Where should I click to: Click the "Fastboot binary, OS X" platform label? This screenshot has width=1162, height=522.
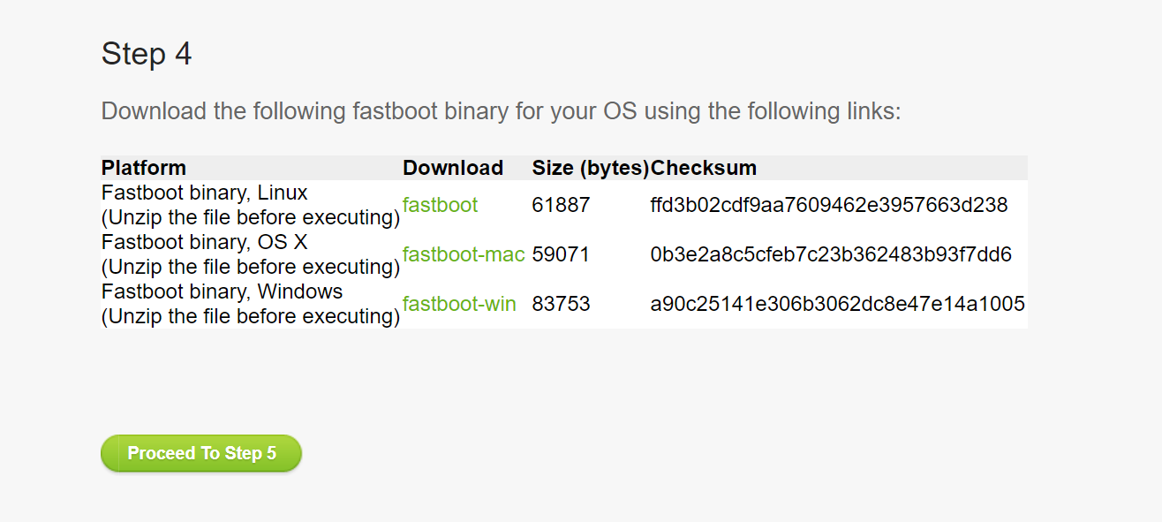click(205, 242)
